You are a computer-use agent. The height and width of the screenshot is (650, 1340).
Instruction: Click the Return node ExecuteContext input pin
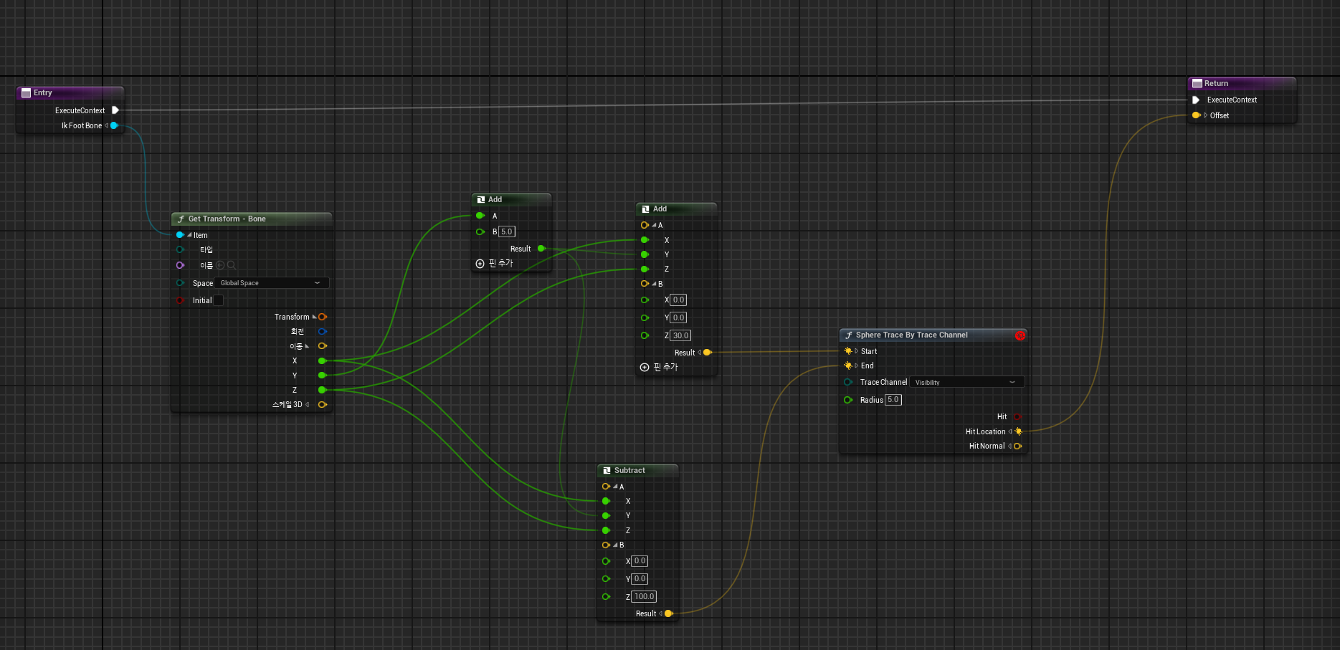coord(1196,100)
